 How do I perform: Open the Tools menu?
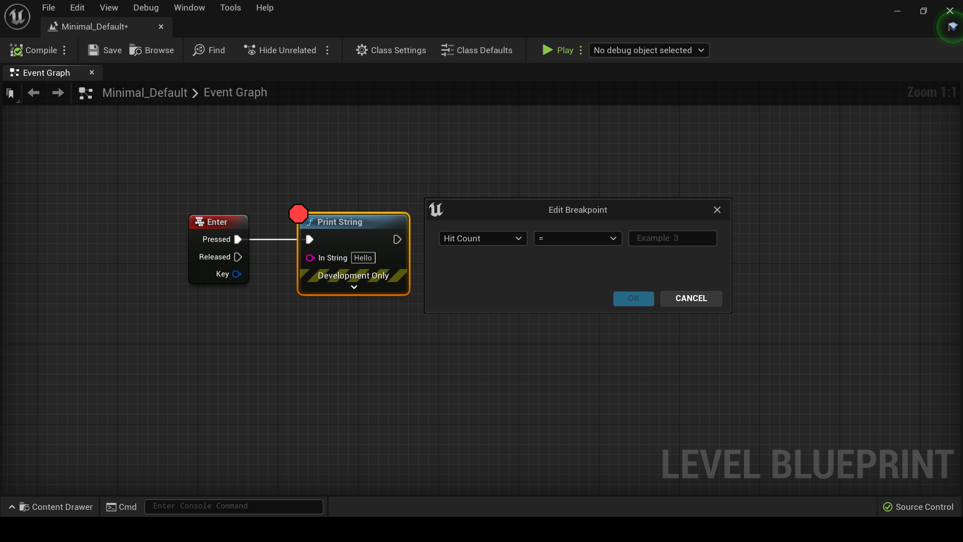[231, 8]
